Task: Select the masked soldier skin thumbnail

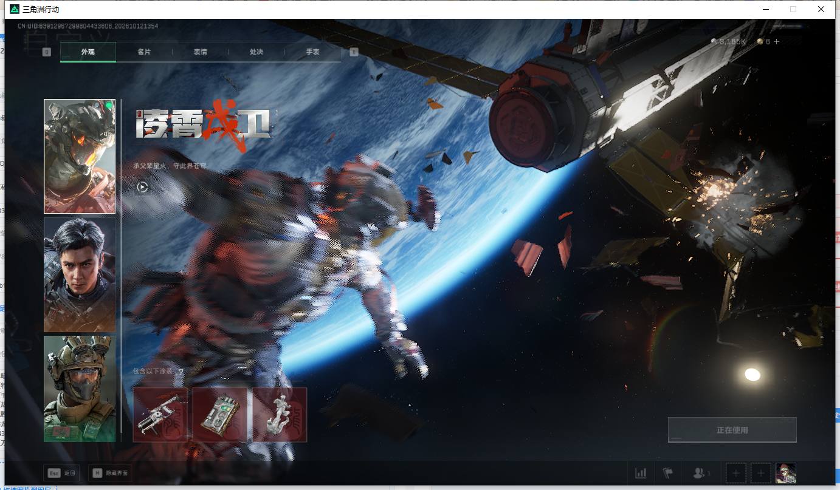Action: pos(80,389)
